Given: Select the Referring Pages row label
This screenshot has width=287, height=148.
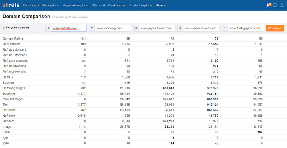Looking at the screenshot, I should pos(14,88).
